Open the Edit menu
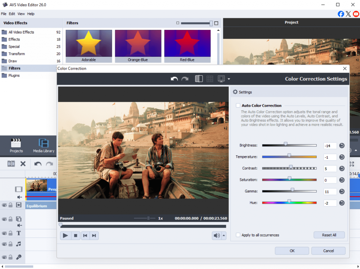Image resolution: width=360 pixels, height=269 pixels. [12, 14]
